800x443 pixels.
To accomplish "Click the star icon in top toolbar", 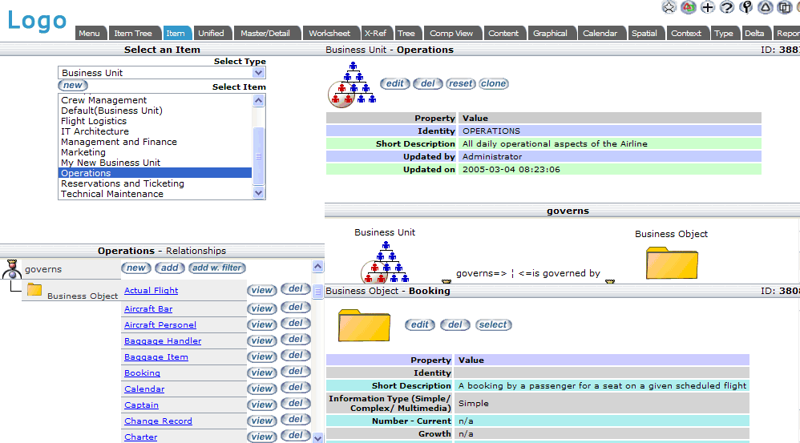I will (669, 7).
